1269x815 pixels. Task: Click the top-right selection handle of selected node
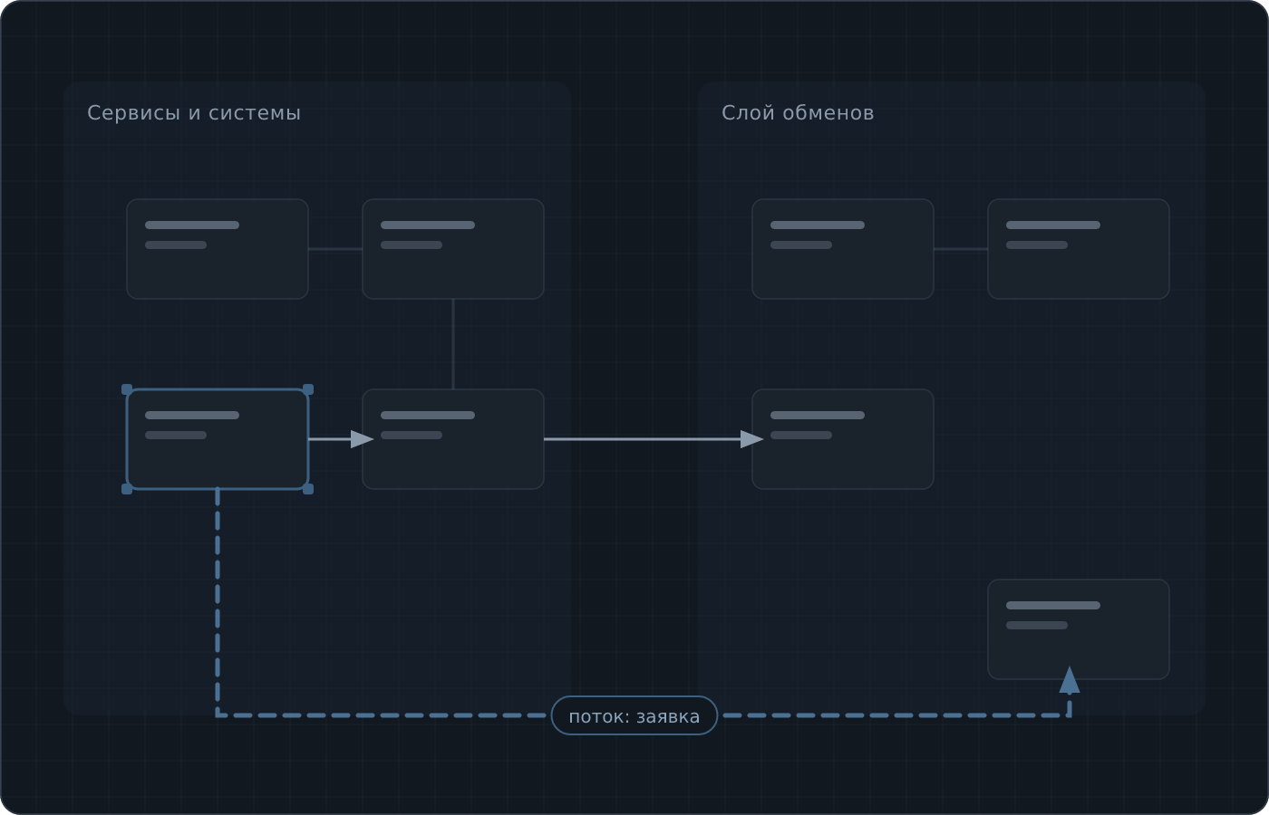308,389
